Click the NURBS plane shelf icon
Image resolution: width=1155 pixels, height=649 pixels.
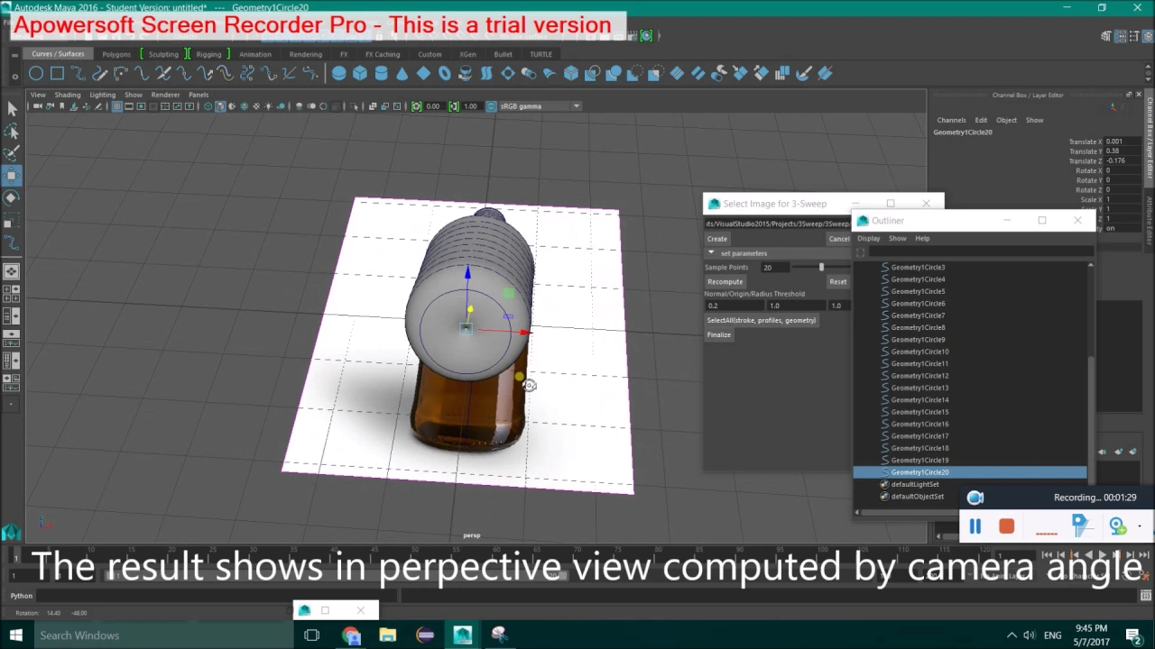(x=423, y=73)
